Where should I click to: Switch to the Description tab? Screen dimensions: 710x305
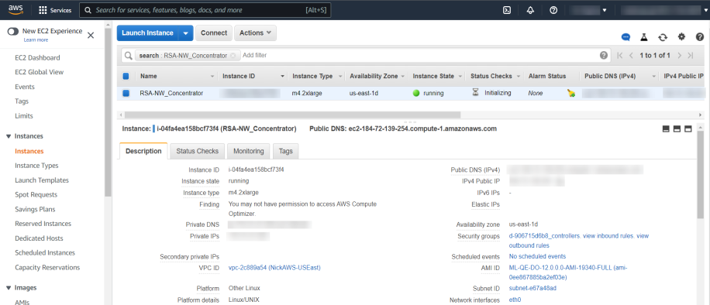click(x=143, y=151)
